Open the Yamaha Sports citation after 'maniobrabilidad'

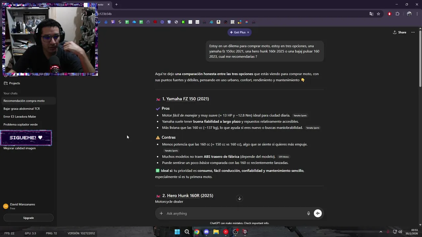313,128
